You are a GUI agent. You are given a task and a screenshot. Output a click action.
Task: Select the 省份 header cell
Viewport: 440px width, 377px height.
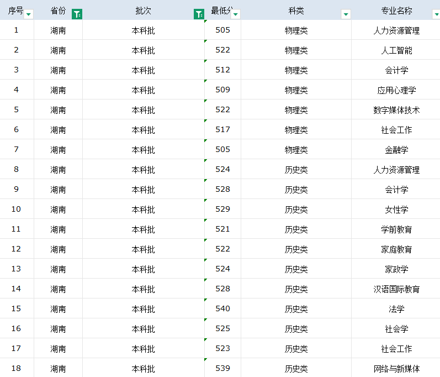point(58,10)
